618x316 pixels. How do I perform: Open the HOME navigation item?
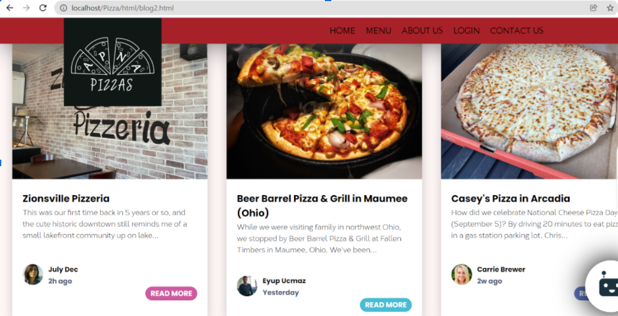pyautogui.click(x=342, y=31)
